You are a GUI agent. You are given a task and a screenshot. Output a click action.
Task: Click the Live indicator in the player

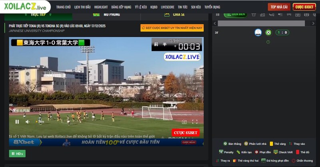pyautogui.click(x=40, y=121)
